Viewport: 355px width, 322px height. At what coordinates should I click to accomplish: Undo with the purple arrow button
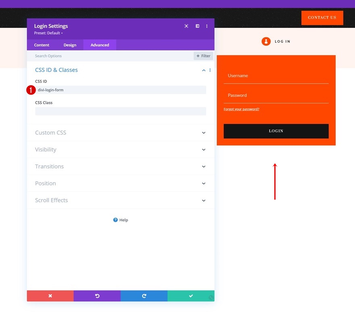[x=97, y=296]
